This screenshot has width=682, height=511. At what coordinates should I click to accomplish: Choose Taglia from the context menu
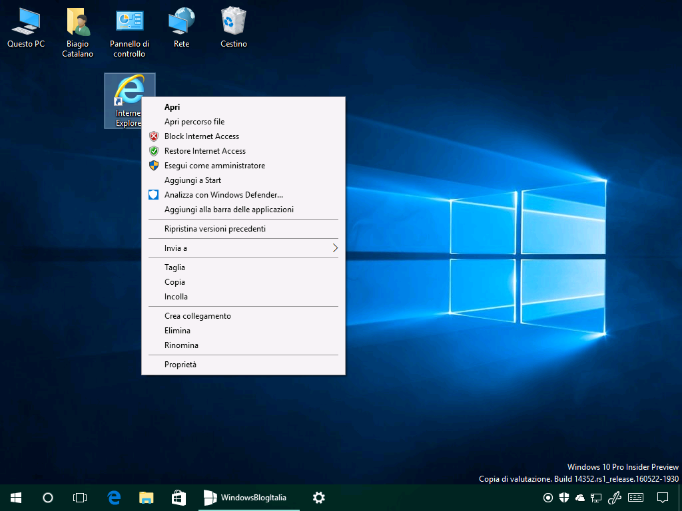coord(244,267)
